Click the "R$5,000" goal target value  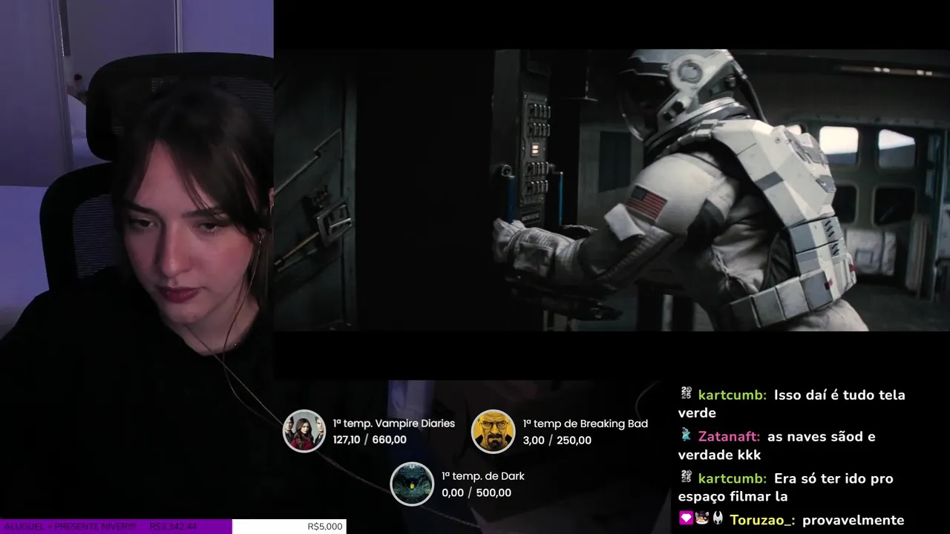pyautogui.click(x=325, y=527)
